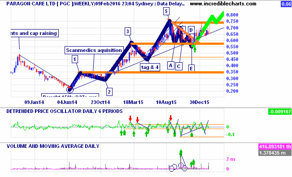This screenshot has width=292, height=177.
Task: Click the grey 1.378435 m moving average box
Action: click(275, 153)
